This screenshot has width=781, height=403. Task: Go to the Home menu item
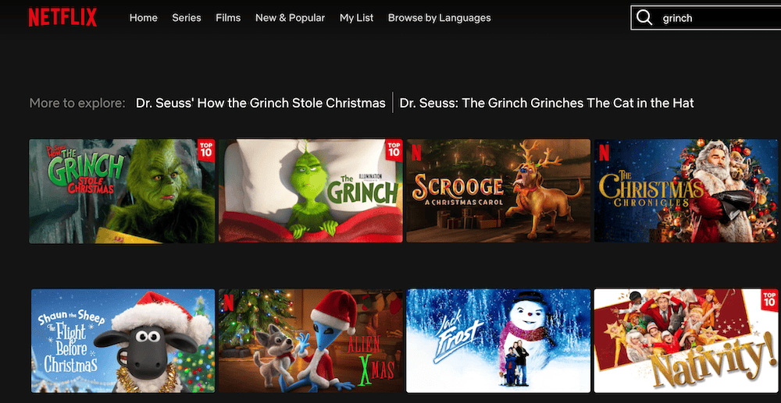coord(144,18)
